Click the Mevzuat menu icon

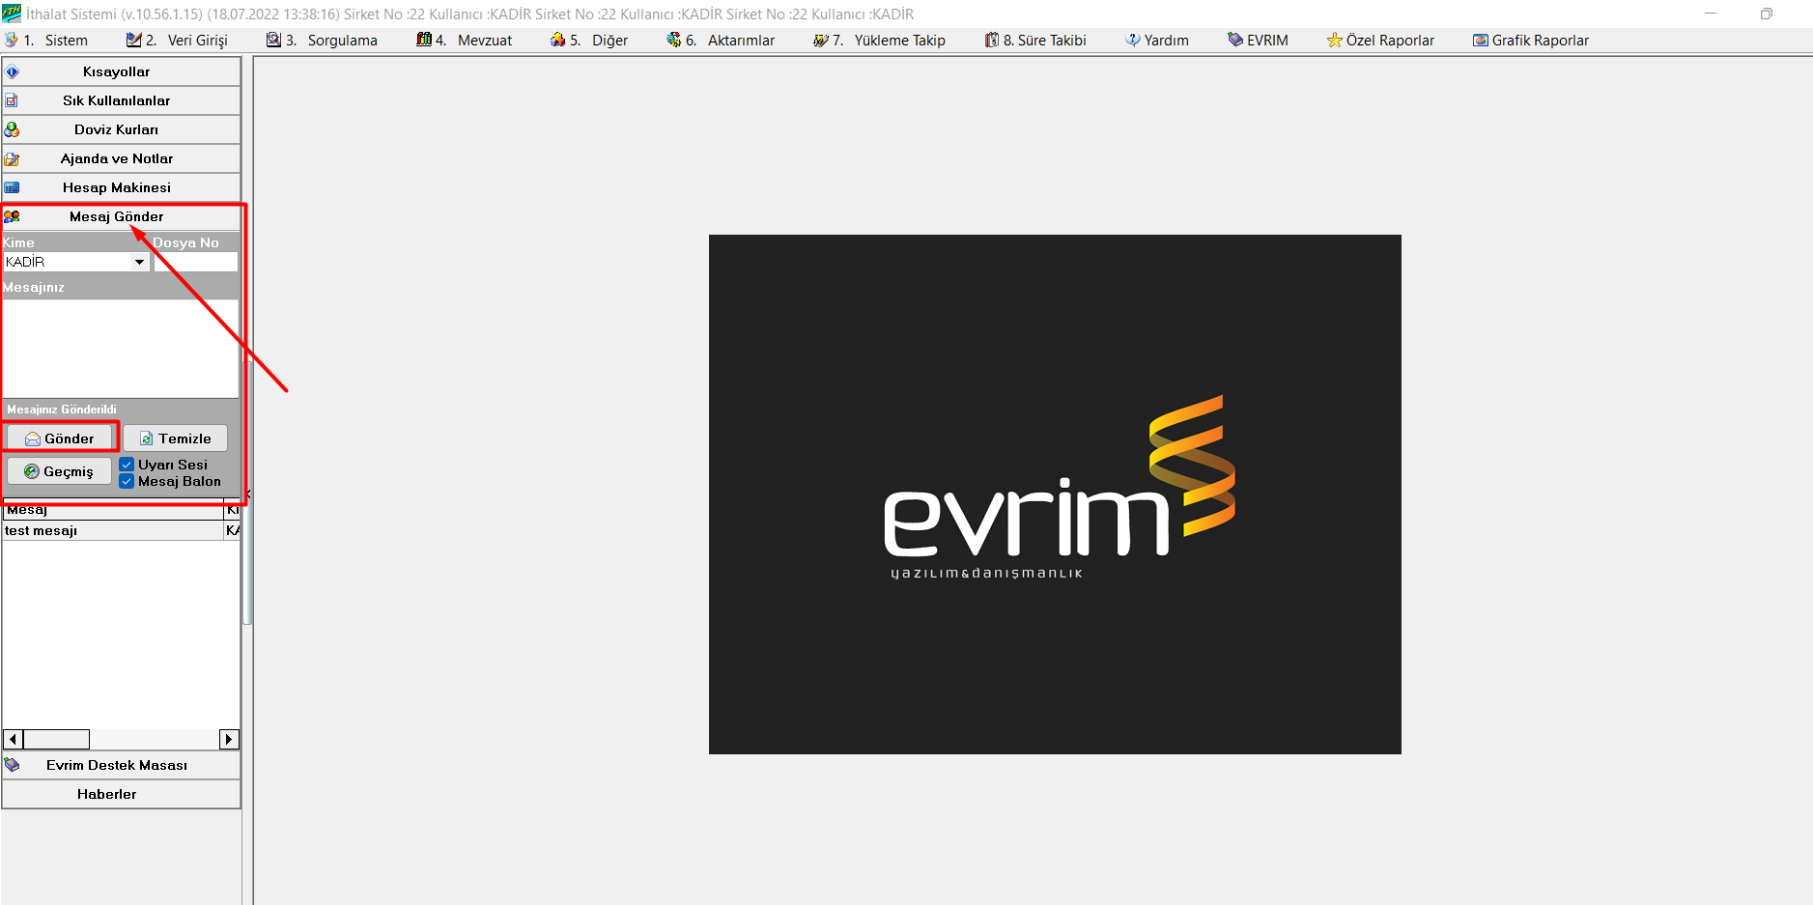click(424, 40)
